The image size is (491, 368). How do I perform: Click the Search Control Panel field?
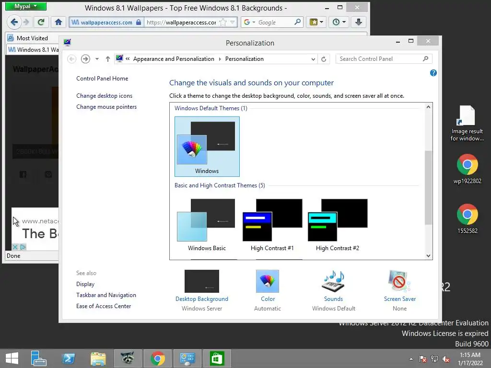coord(384,59)
